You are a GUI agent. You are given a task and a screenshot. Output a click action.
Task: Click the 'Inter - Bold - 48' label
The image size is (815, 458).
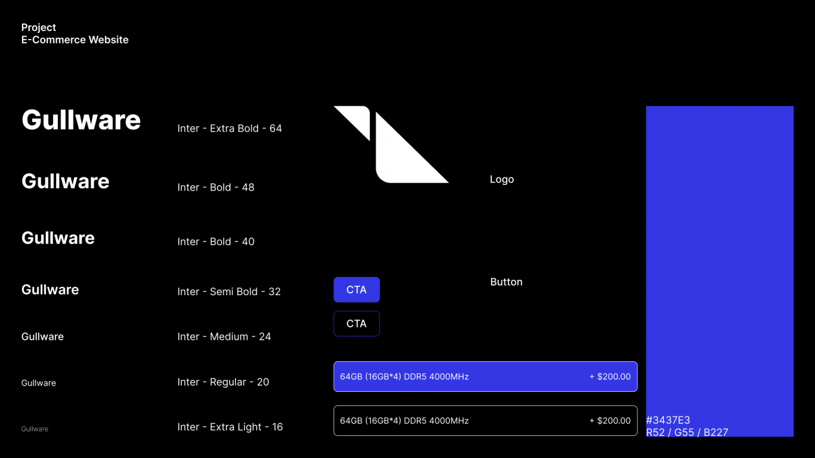pos(216,187)
